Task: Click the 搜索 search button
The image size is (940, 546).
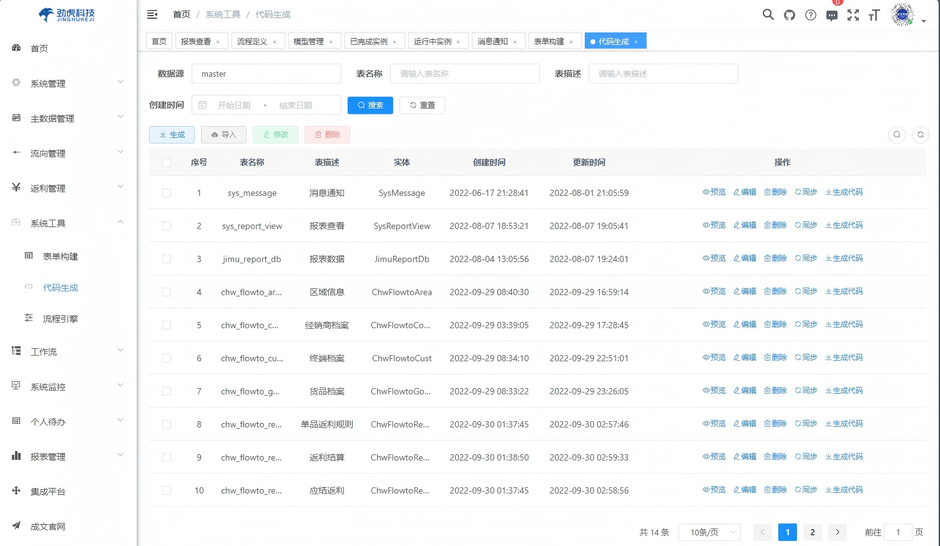Action: pyautogui.click(x=370, y=105)
